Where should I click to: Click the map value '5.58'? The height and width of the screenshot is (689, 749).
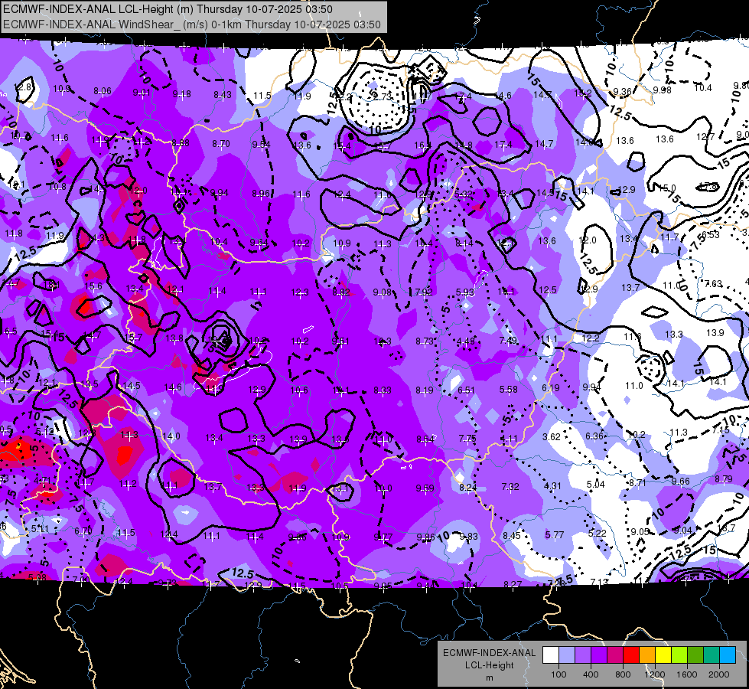pyautogui.click(x=508, y=389)
